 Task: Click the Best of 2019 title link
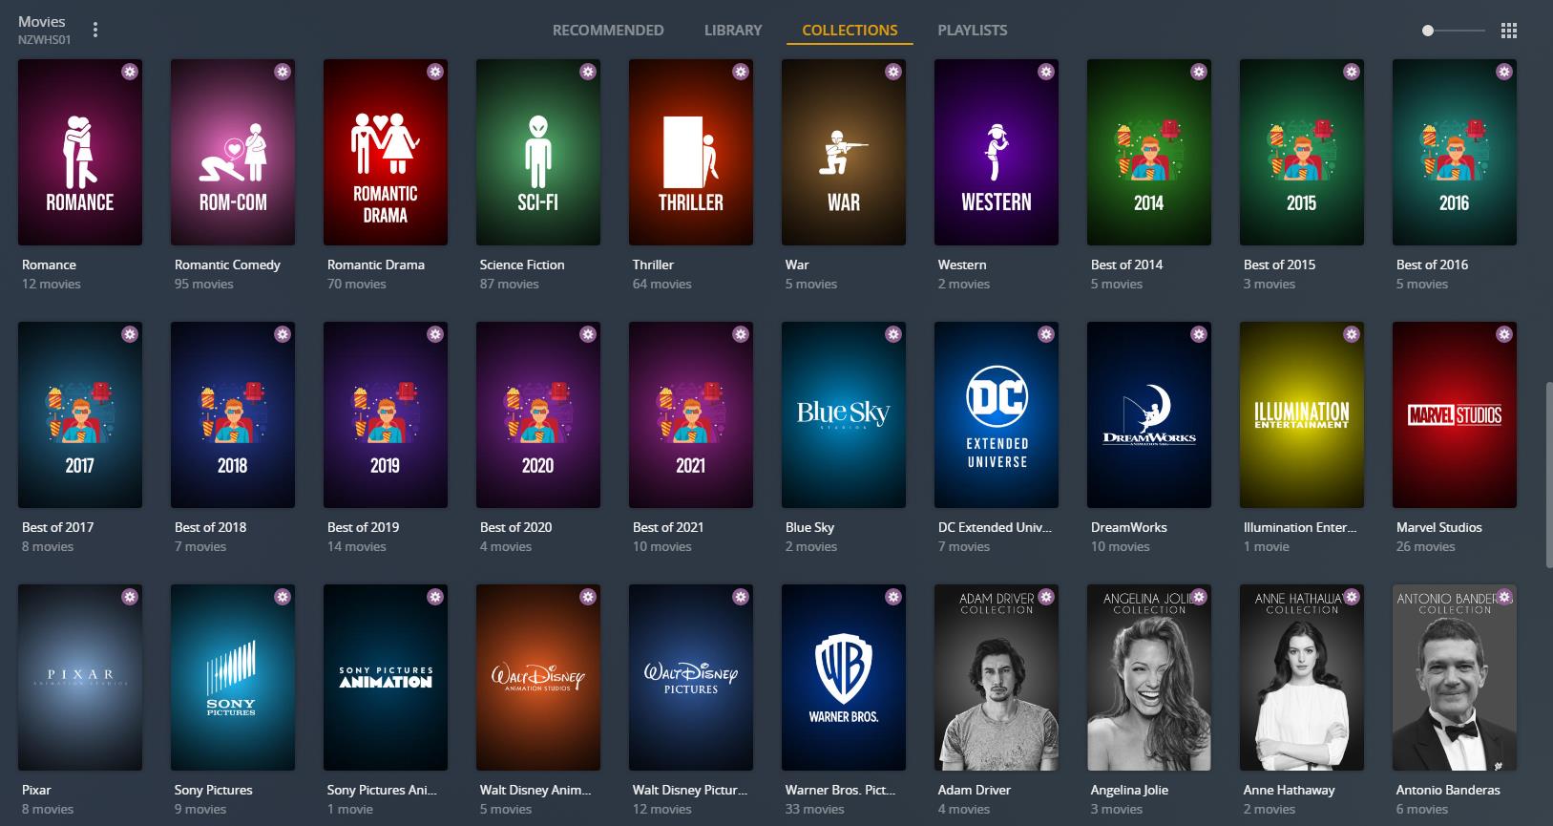(363, 527)
